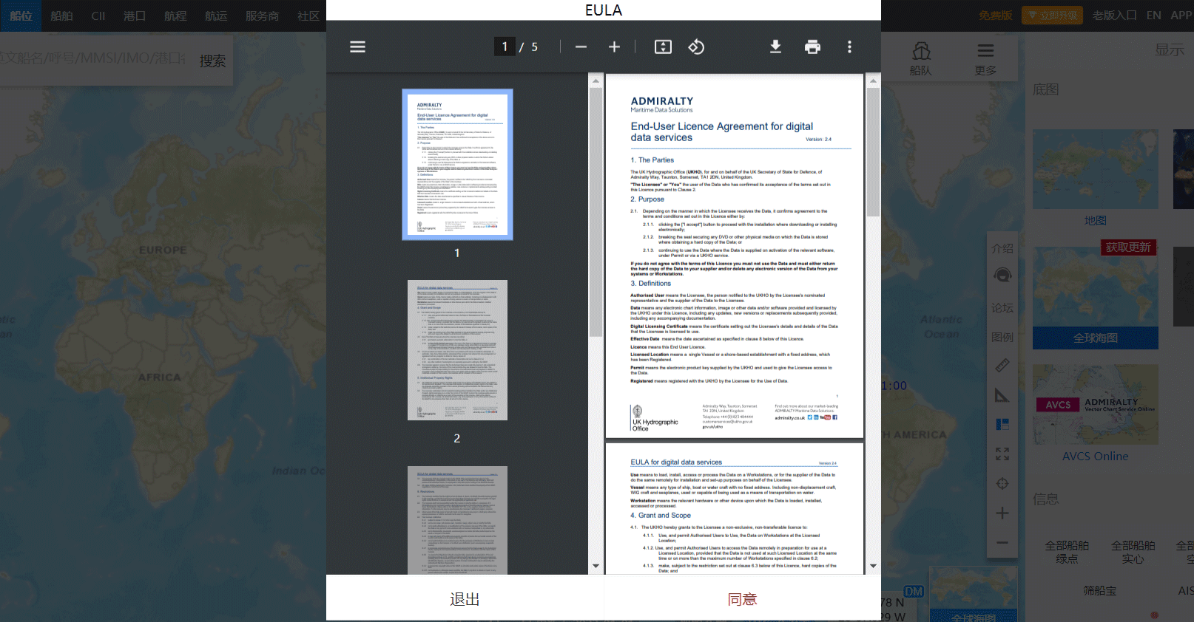Zoom out the map with minus icon

tap(1002, 542)
